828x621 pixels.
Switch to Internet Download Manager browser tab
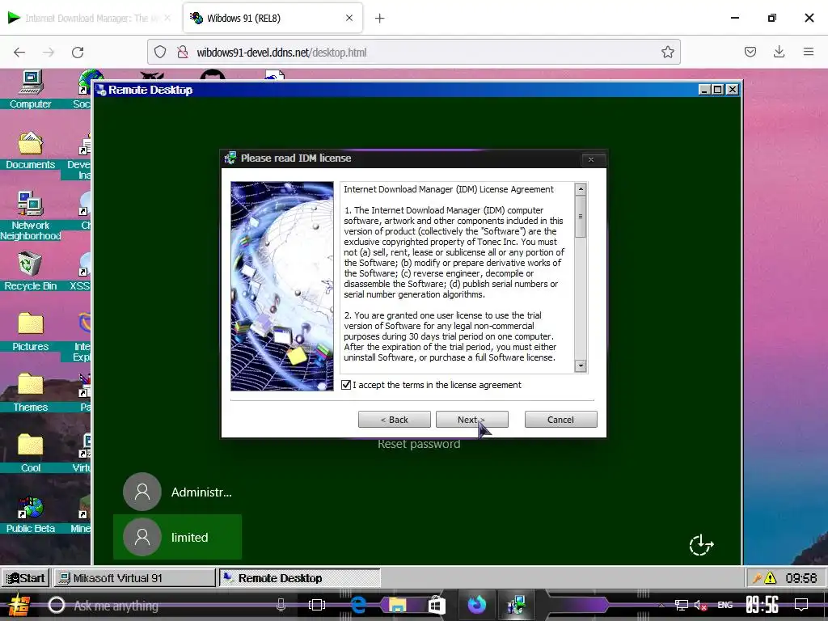[90, 18]
